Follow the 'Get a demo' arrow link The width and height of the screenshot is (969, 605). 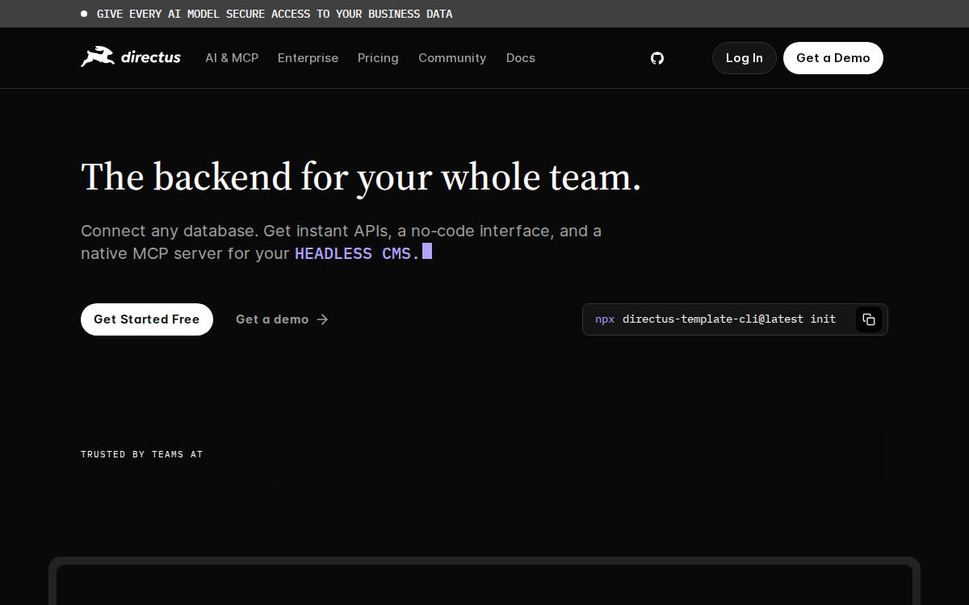[282, 319]
